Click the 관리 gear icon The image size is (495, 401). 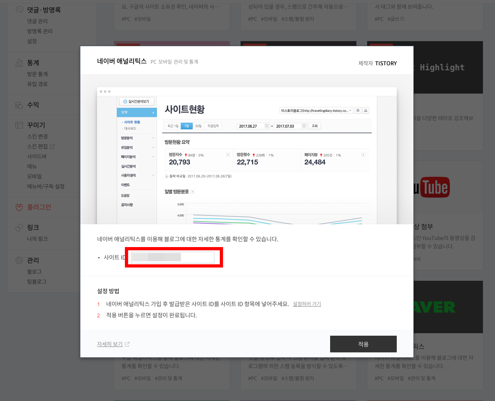point(19,260)
